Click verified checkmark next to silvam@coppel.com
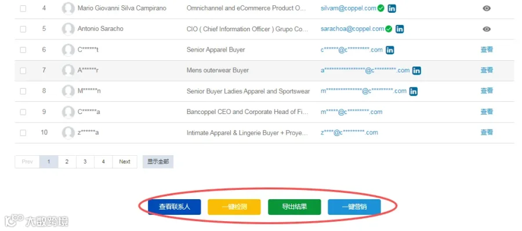The height and width of the screenshot is (231, 522). pos(381,8)
